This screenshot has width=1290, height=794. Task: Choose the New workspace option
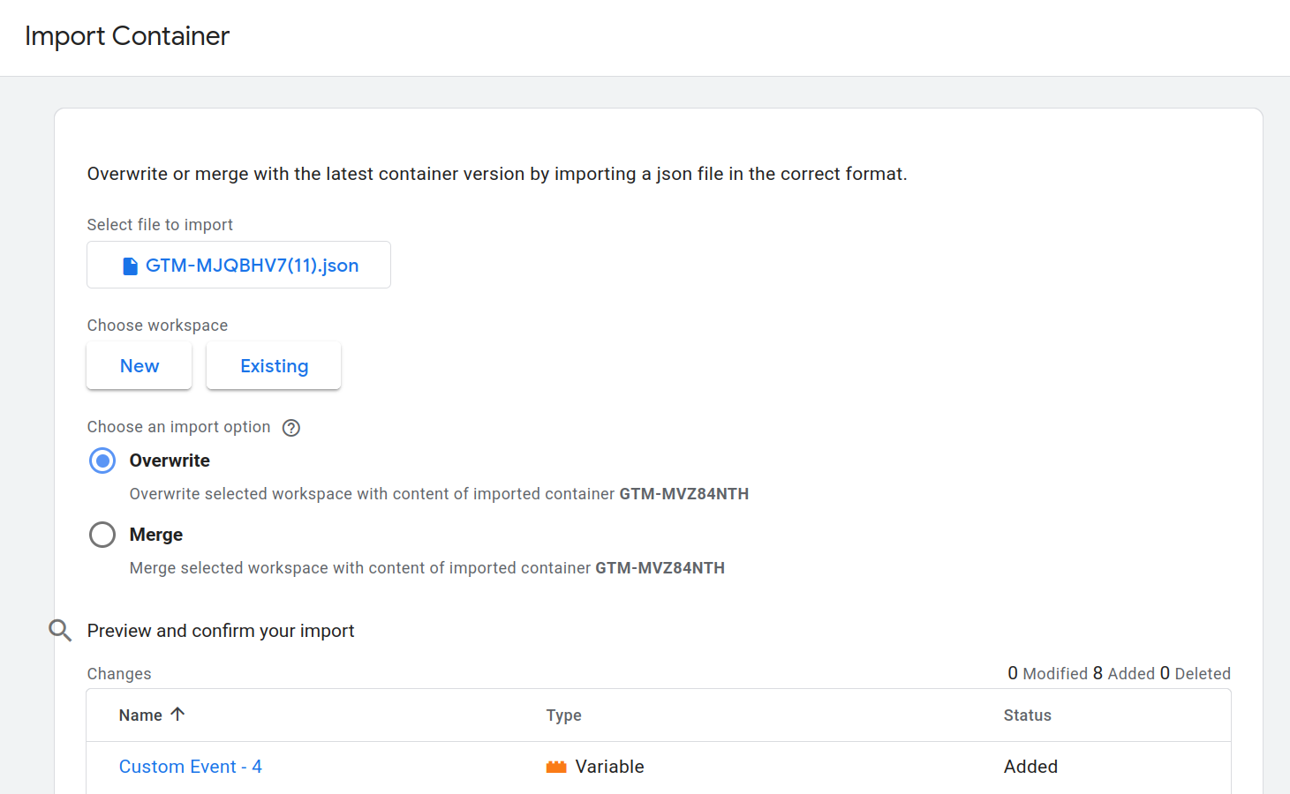click(x=139, y=365)
